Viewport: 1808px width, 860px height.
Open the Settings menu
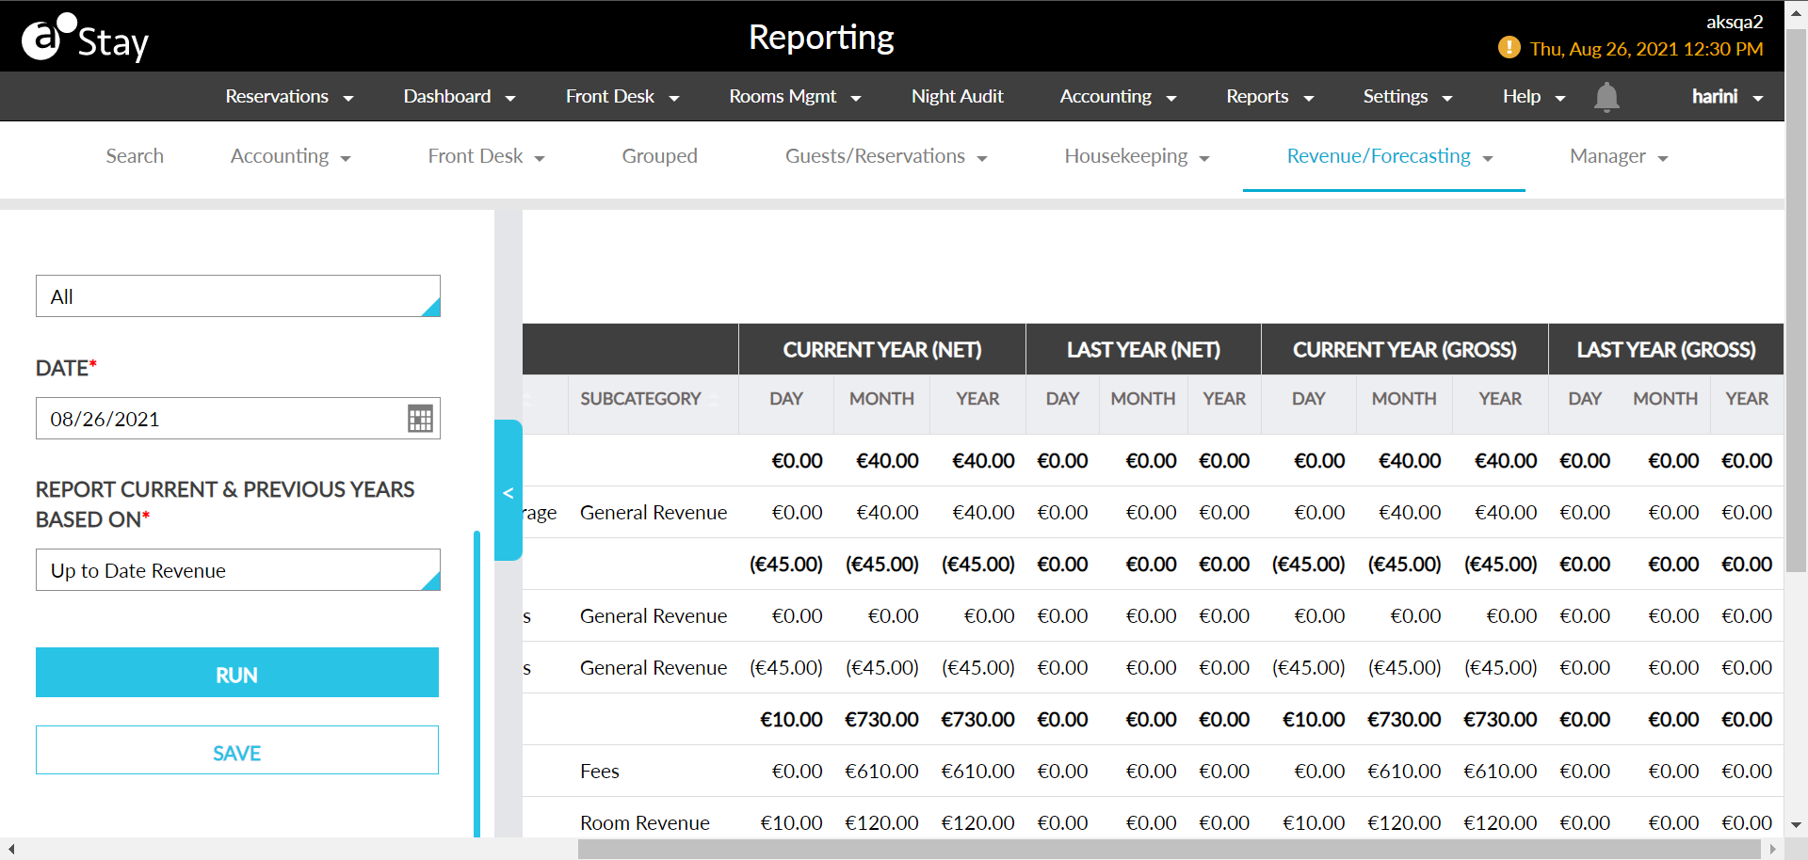tap(1408, 97)
